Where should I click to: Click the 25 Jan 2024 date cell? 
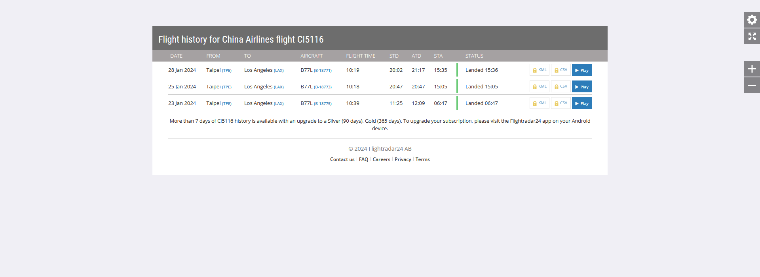182,87
